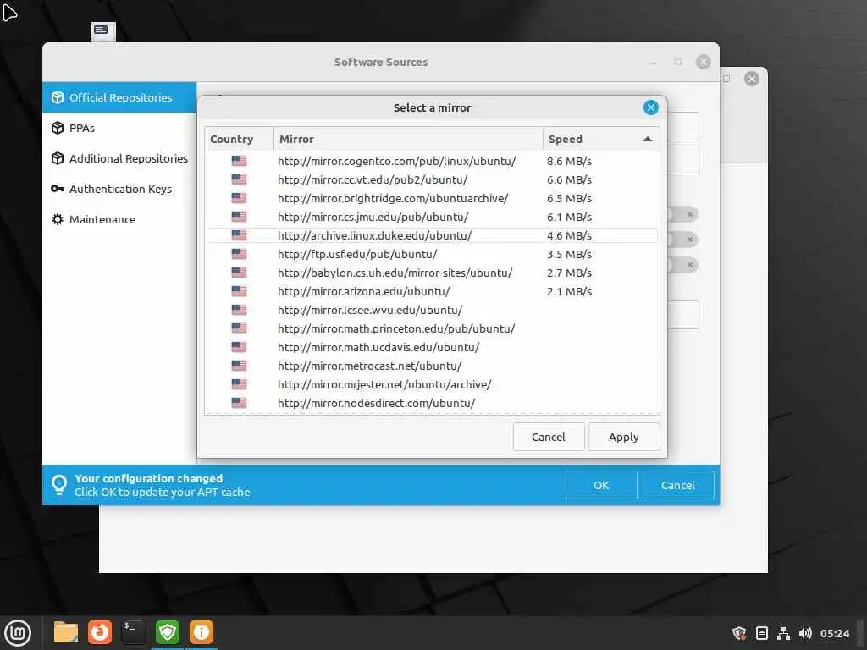Click the flag icon beside ftp.usf.edu

coord(239,254)
